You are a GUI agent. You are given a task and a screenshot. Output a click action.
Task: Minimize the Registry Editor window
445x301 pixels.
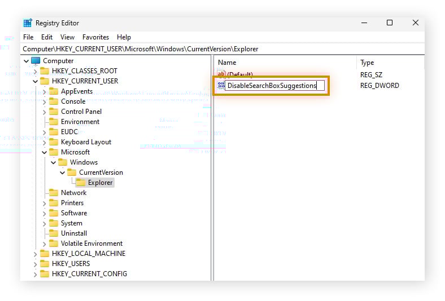click(x=364, y=23)
